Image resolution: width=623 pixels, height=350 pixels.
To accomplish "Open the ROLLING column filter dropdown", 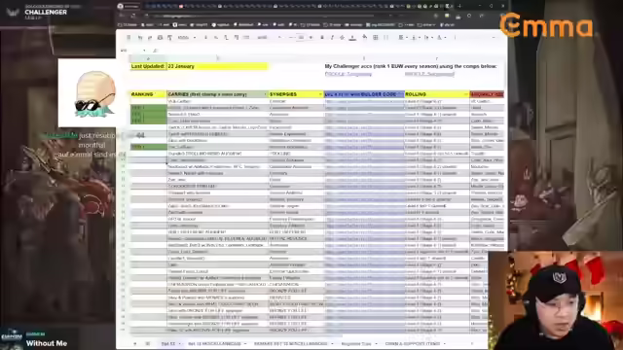I will tap(465, 94).
